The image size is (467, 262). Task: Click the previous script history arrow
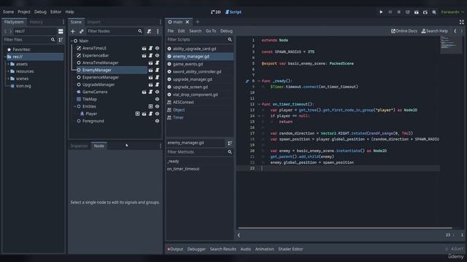tap(455, 31)
